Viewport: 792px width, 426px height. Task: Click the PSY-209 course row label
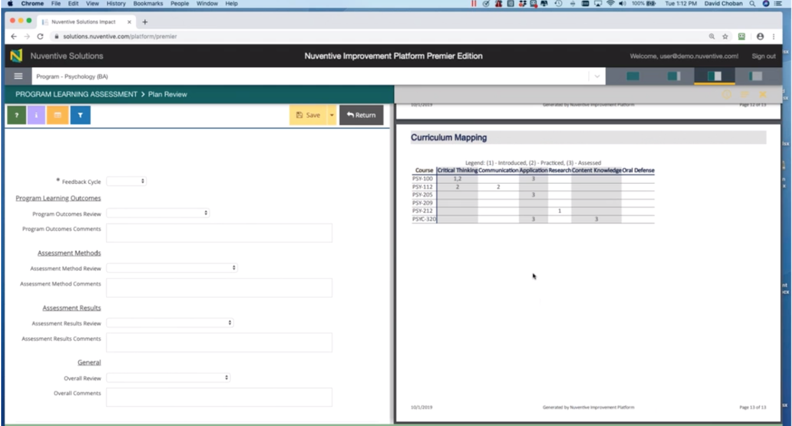[423, 203]
